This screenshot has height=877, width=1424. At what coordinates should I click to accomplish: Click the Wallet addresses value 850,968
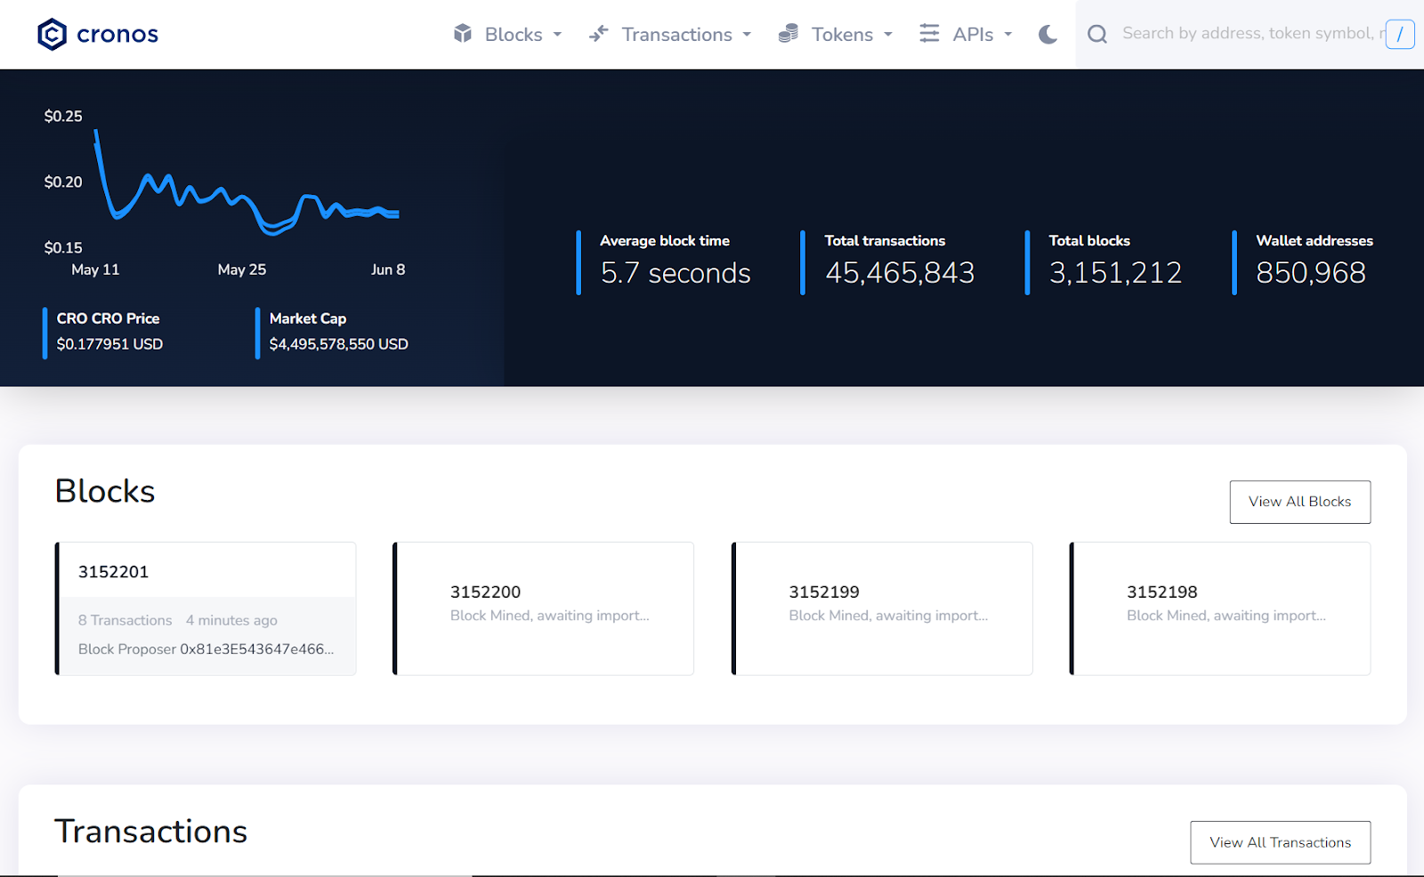[1311, 273]
